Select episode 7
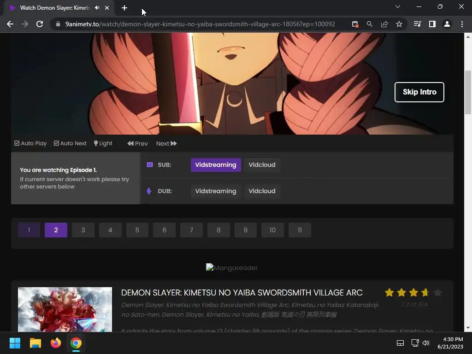This screenshot has height=354, width=472. (x=191, y=230)
